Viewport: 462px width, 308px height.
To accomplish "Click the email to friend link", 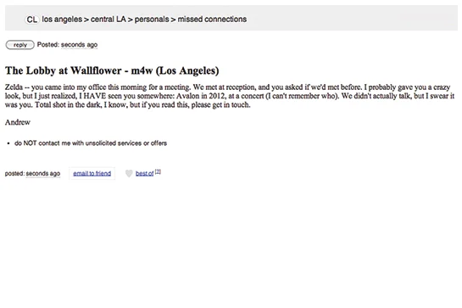I will point(92,173).
